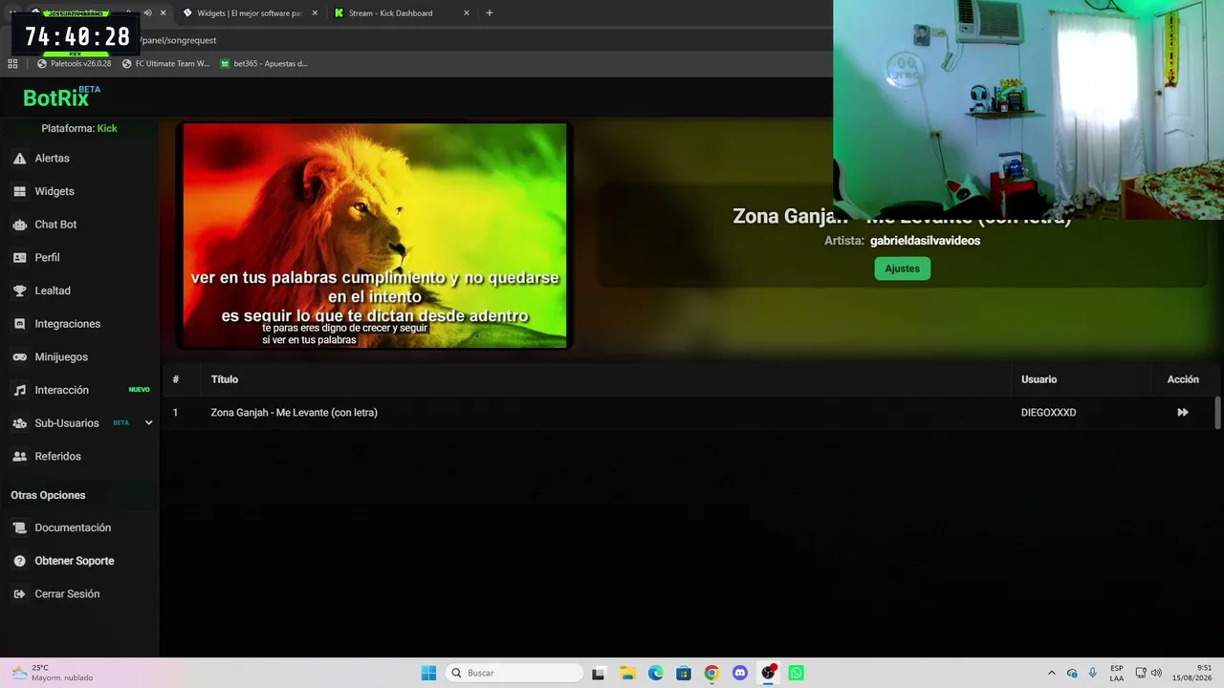
Task: Open Discord from taskbar
Action: click(740, 673)
